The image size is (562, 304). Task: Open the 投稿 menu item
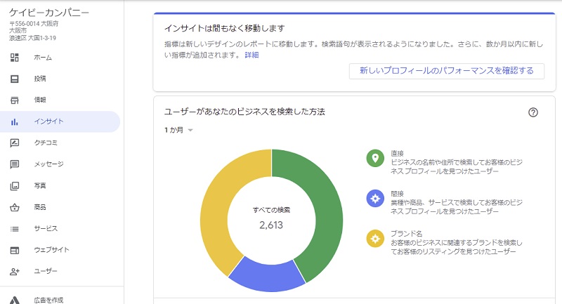click(40, 79)
